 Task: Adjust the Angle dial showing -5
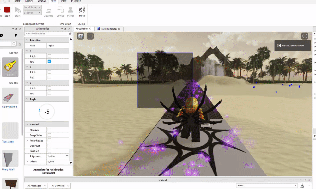pos(47,112)
